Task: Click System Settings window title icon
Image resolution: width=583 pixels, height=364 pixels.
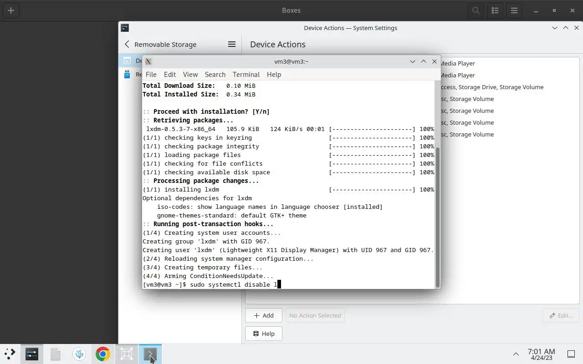Action: [x=125, y=28]
